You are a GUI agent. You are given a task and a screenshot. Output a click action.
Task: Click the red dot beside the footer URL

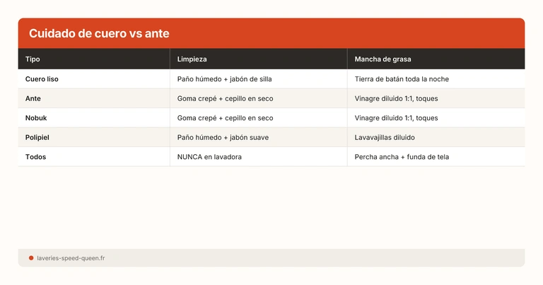point(31,258)
